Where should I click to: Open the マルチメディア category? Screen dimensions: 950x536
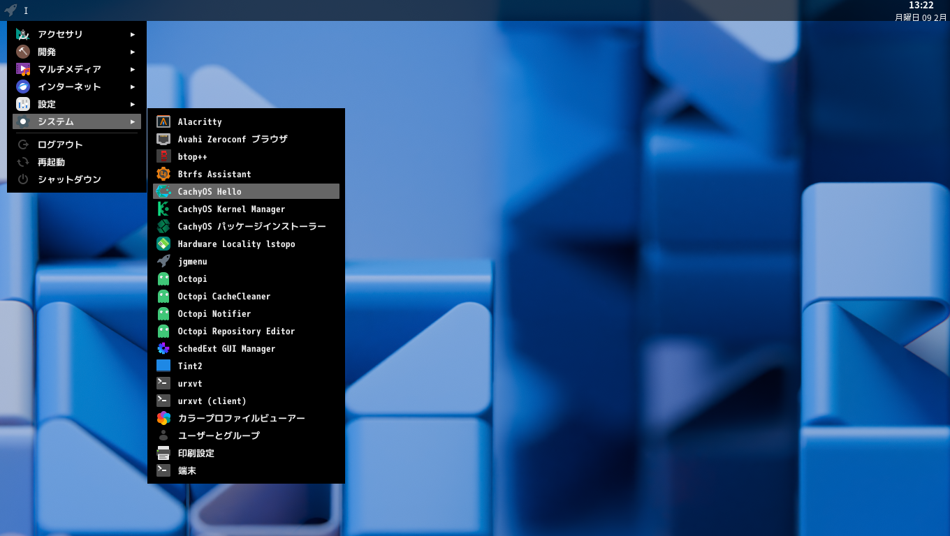click(x=77, y=69)
